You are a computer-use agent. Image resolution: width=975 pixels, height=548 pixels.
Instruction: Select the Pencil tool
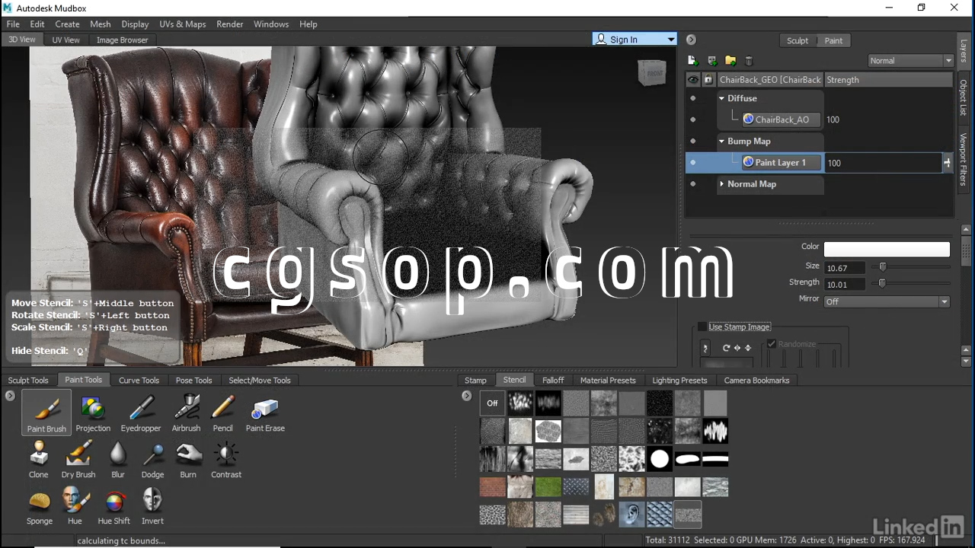(x=222, y=413)
